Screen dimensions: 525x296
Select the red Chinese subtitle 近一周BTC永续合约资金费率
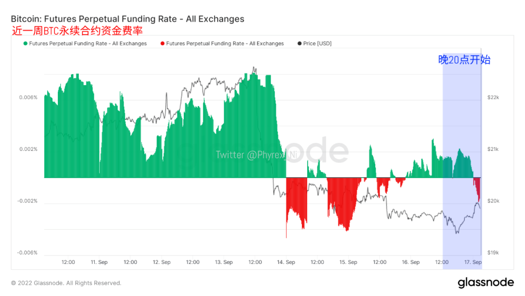pos(77,31)
